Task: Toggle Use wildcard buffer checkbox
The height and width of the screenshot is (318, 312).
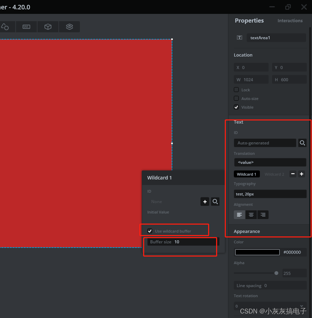Action: pos(150,231)
